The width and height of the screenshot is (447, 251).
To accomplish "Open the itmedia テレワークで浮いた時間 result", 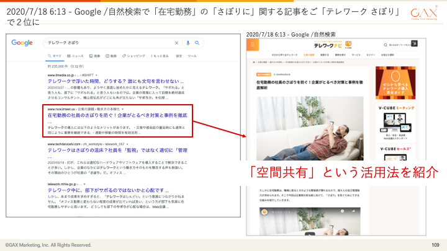I will tap(115, 81).
